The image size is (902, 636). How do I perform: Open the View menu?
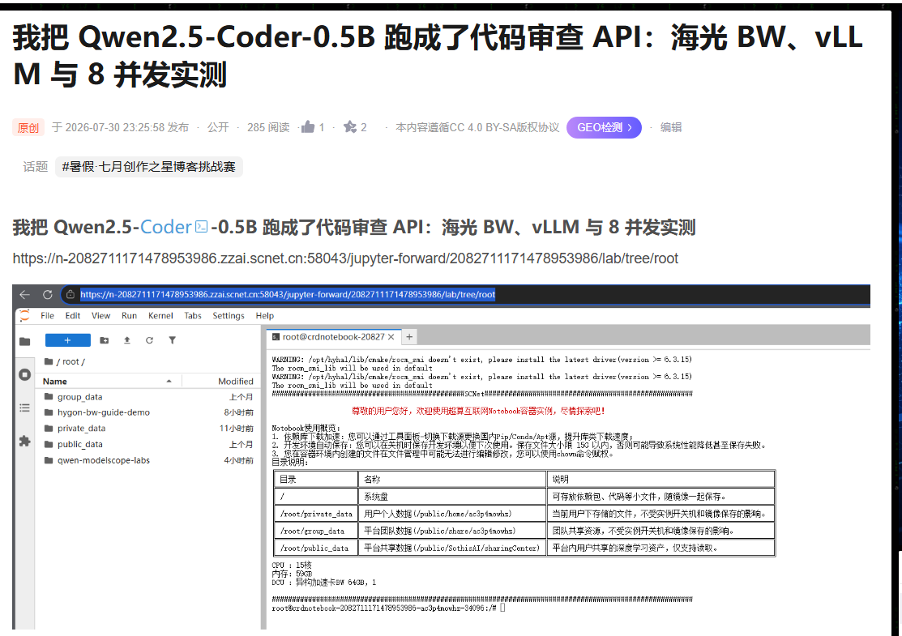100,316
